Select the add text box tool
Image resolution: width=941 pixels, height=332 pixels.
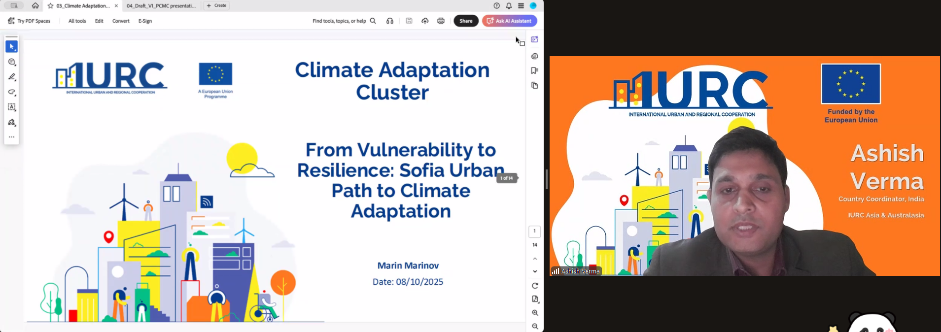[12, 107]
